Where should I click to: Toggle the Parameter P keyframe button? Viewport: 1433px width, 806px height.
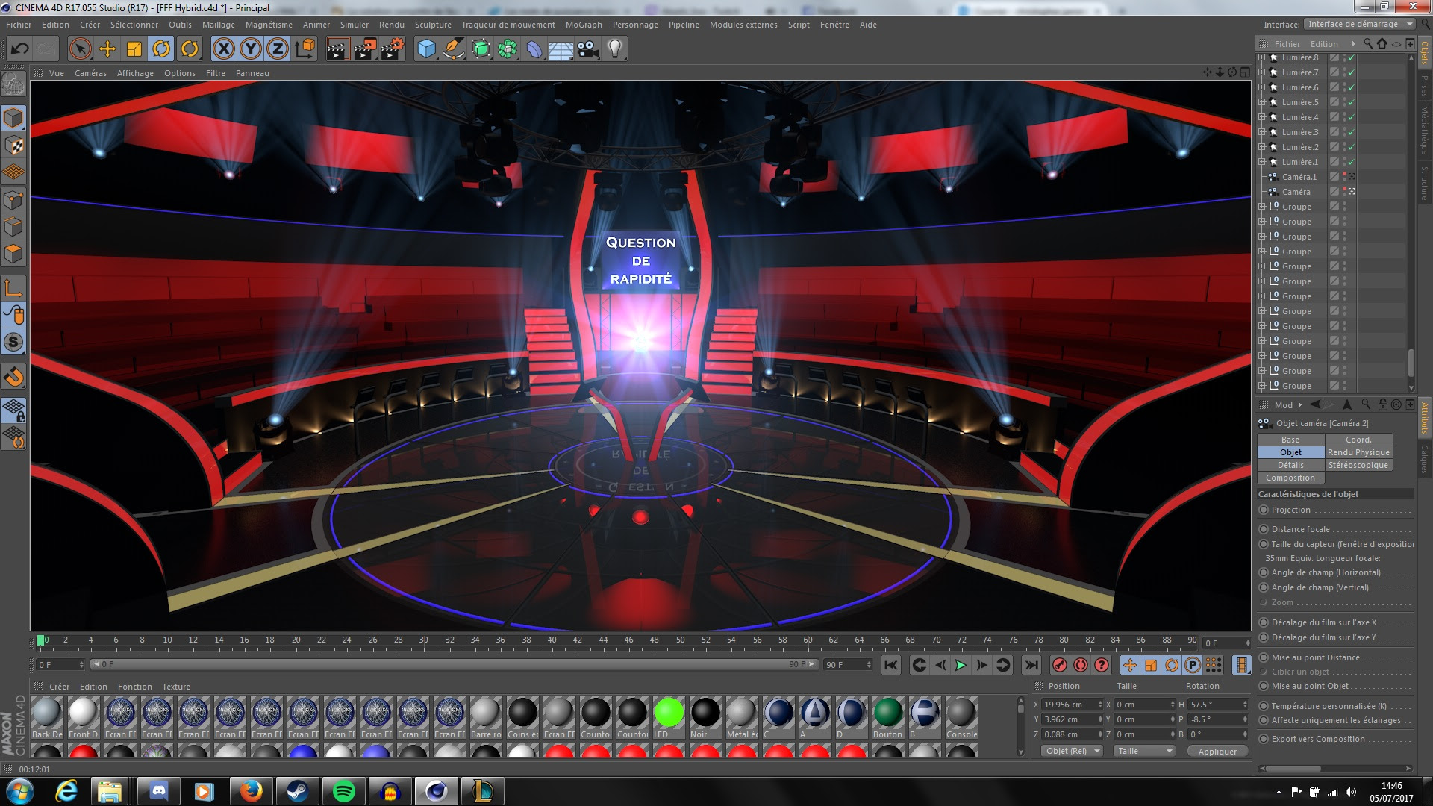(1193, 665)
